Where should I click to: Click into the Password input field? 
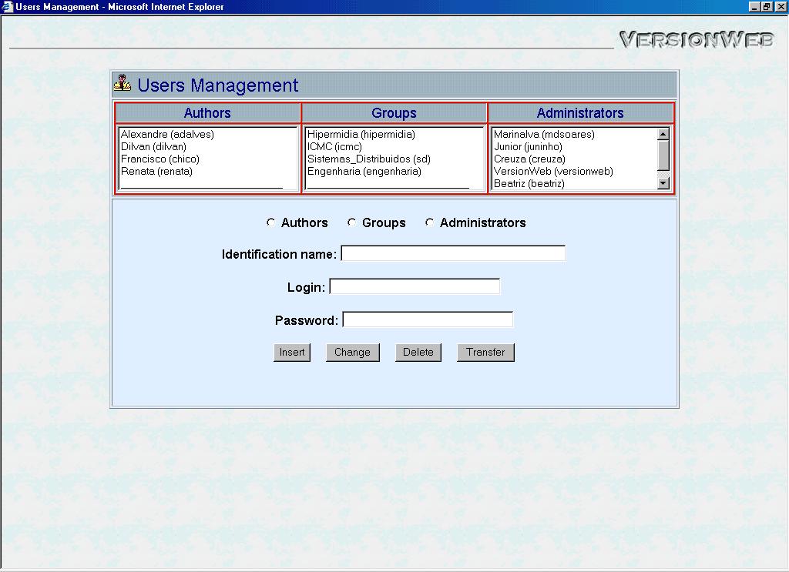[x=428, y=319]
